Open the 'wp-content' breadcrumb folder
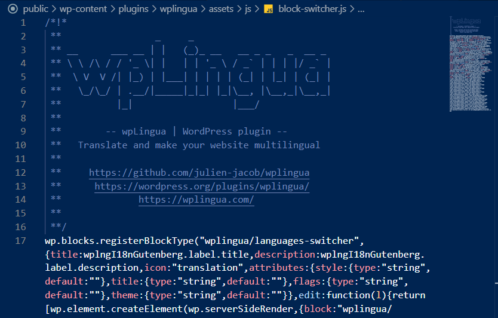This screenshot has width=498, height=318. tap(83, 9)
